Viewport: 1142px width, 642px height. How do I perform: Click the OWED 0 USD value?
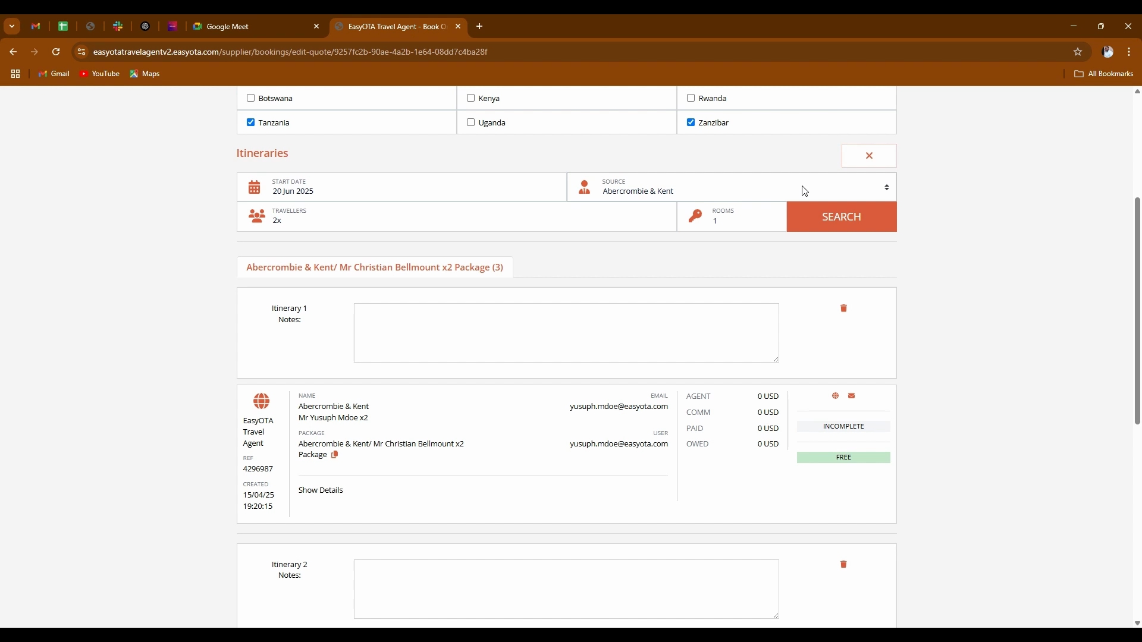(768, 444)
